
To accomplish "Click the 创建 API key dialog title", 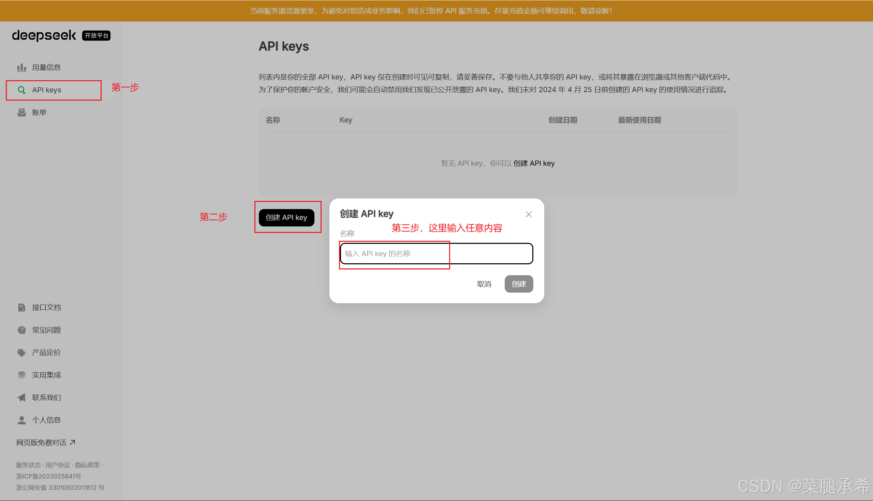I will 367,214.
